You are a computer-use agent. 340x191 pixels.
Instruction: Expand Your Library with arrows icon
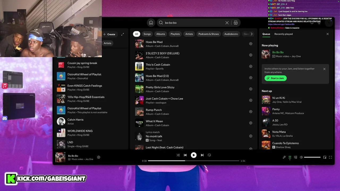point(122,34)
